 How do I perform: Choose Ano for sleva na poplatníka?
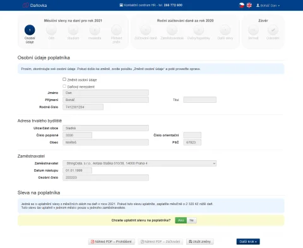click(x=181, y=220)
